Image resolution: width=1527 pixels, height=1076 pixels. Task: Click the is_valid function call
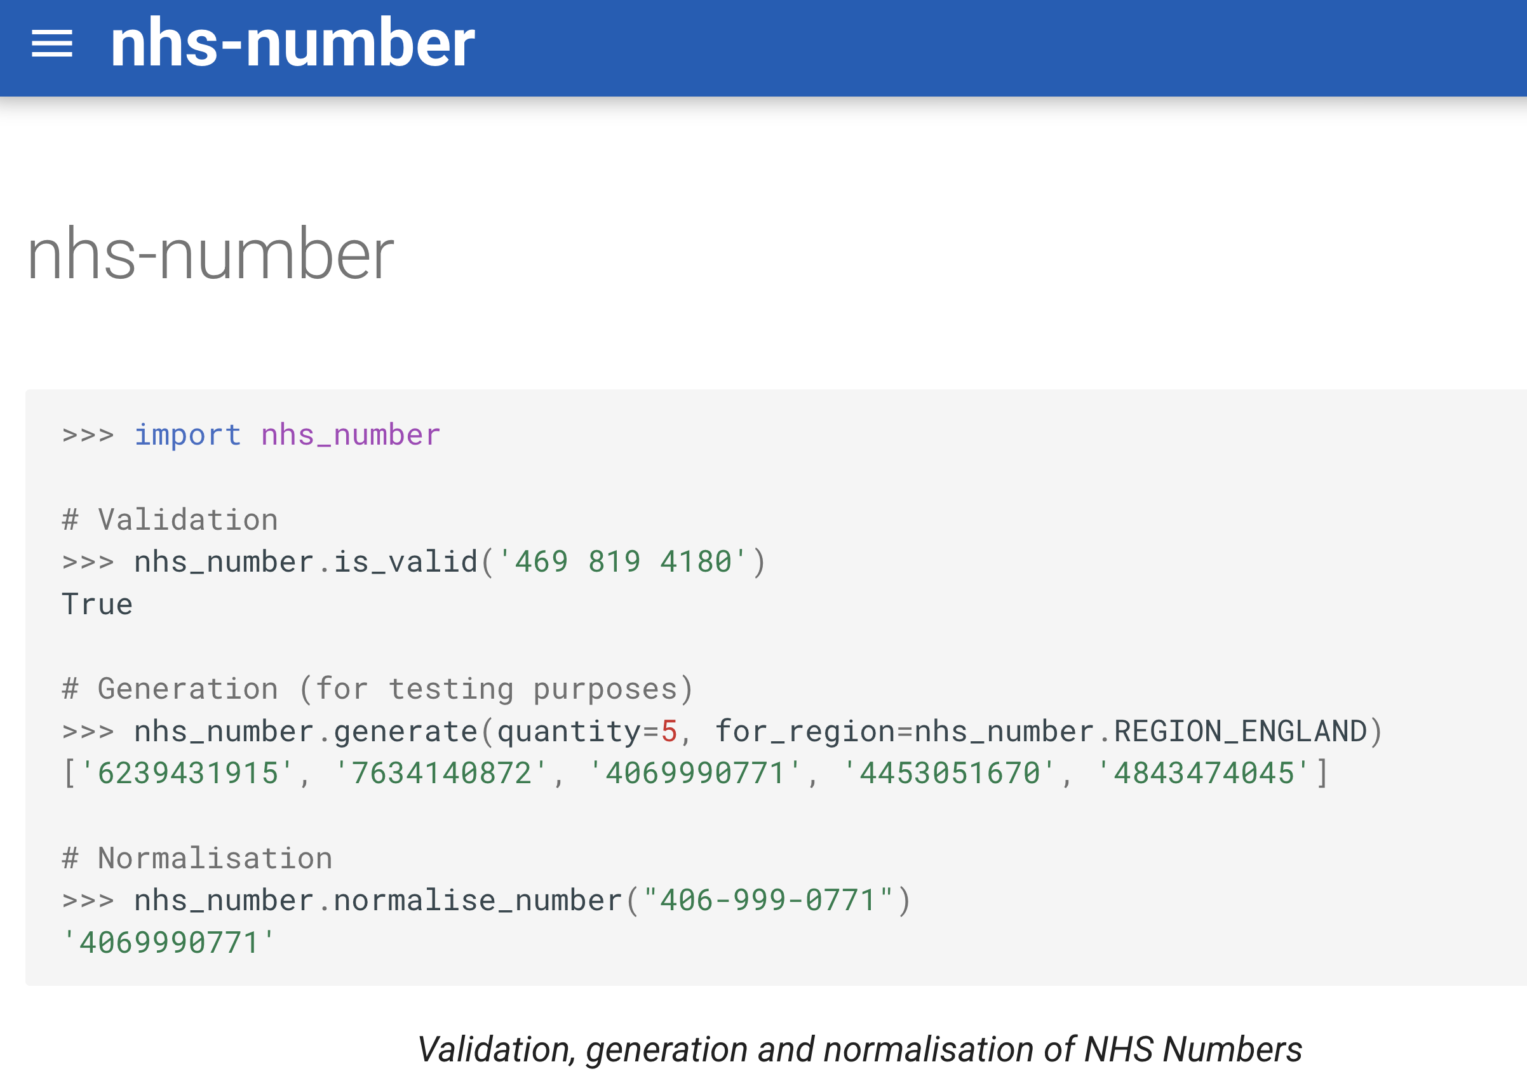(406, 562)
